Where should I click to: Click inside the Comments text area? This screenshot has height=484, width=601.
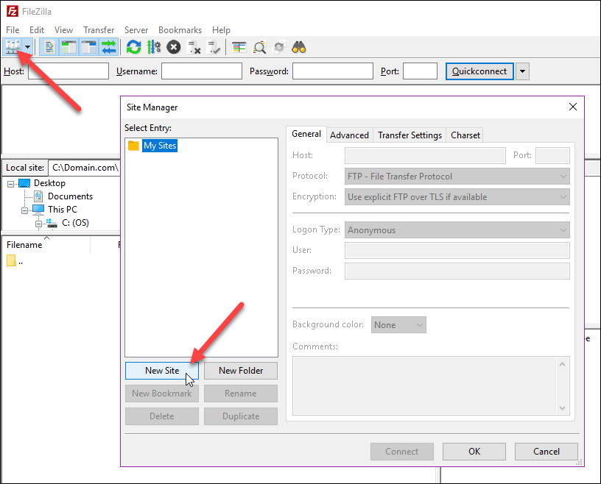[x=425, y=385]
